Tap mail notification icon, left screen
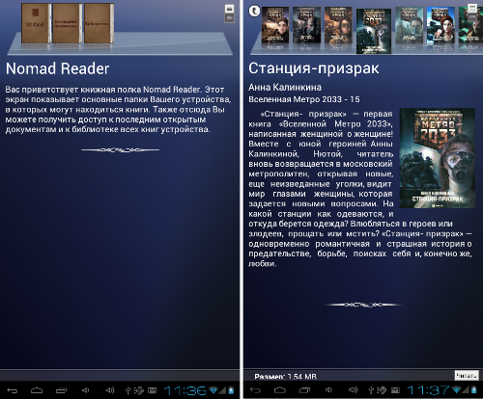The width and height of the screenshot is (483, 399). click(x=152, y=390)
